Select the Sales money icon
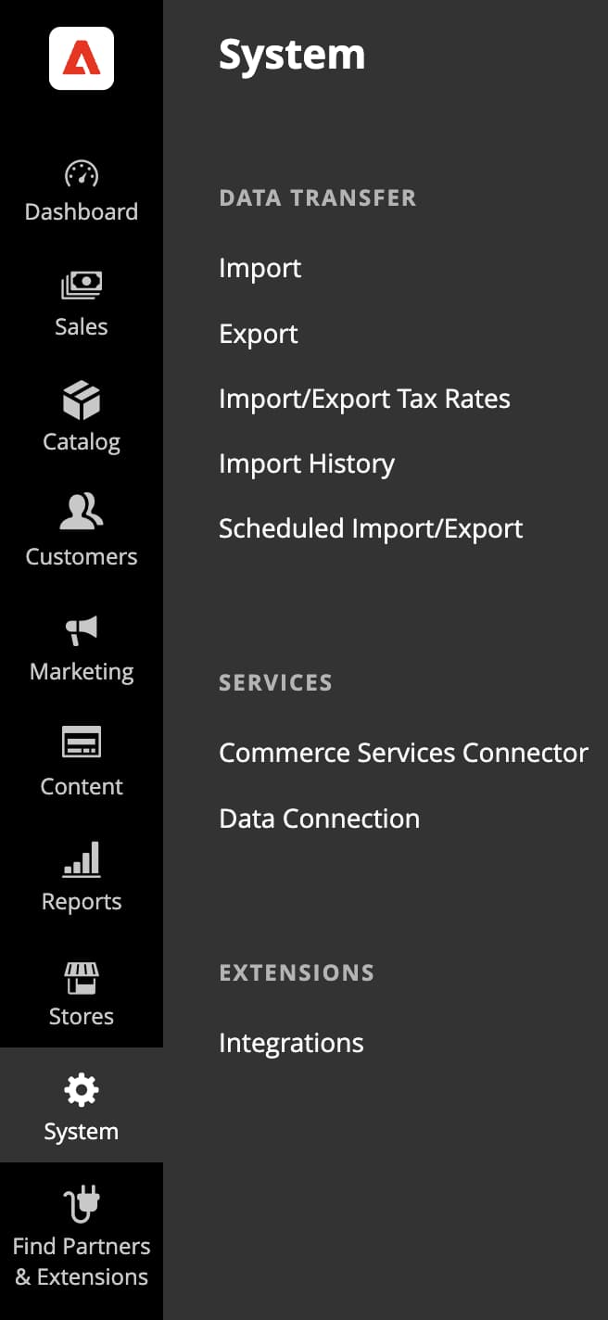608x1320 pixels. (x=82, y=286)
